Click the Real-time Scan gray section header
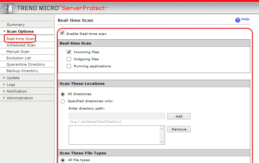Screen dimensions: 259x163 pos(154,43)
